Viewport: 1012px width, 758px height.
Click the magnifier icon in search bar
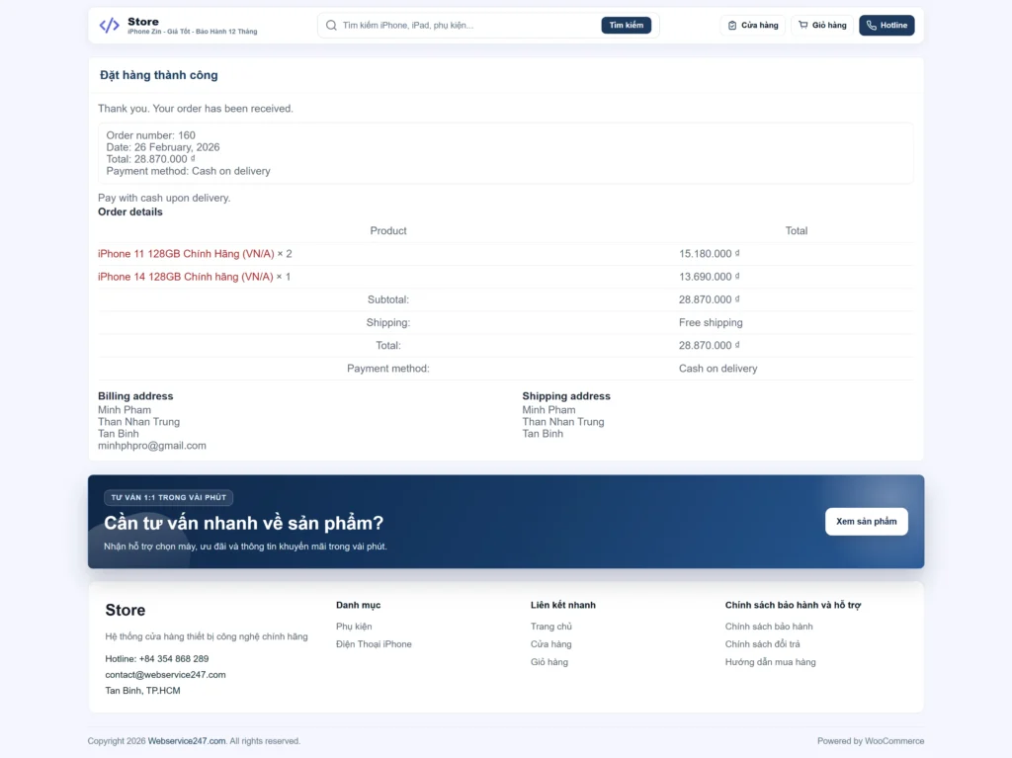pos(331,26)
